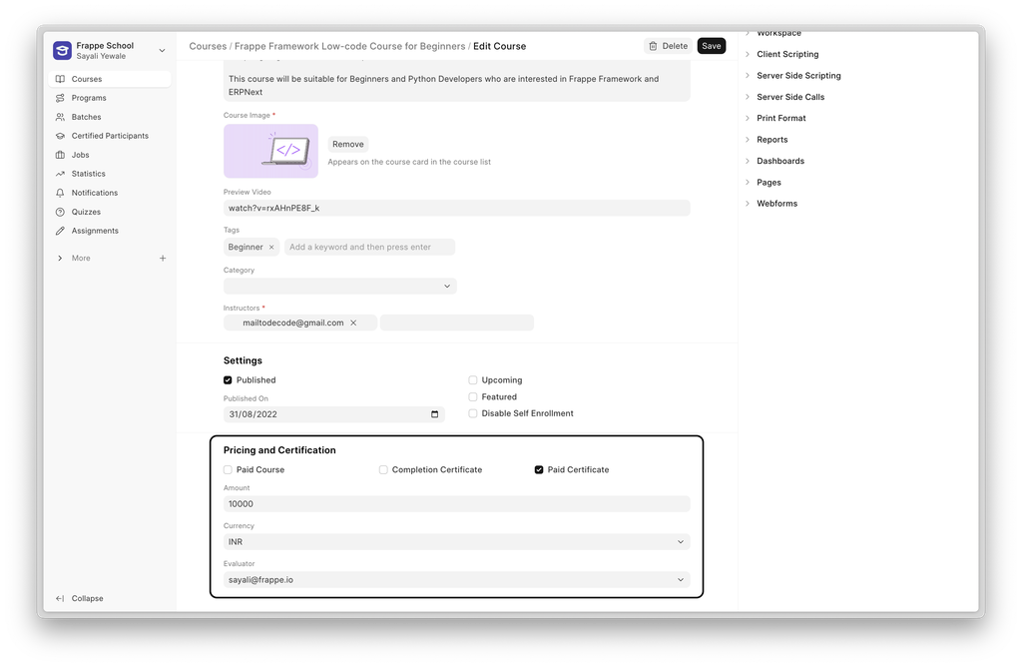Uncheck the Paid Certificate checkbox
The image size is (1022, 667).
point(539,469)
